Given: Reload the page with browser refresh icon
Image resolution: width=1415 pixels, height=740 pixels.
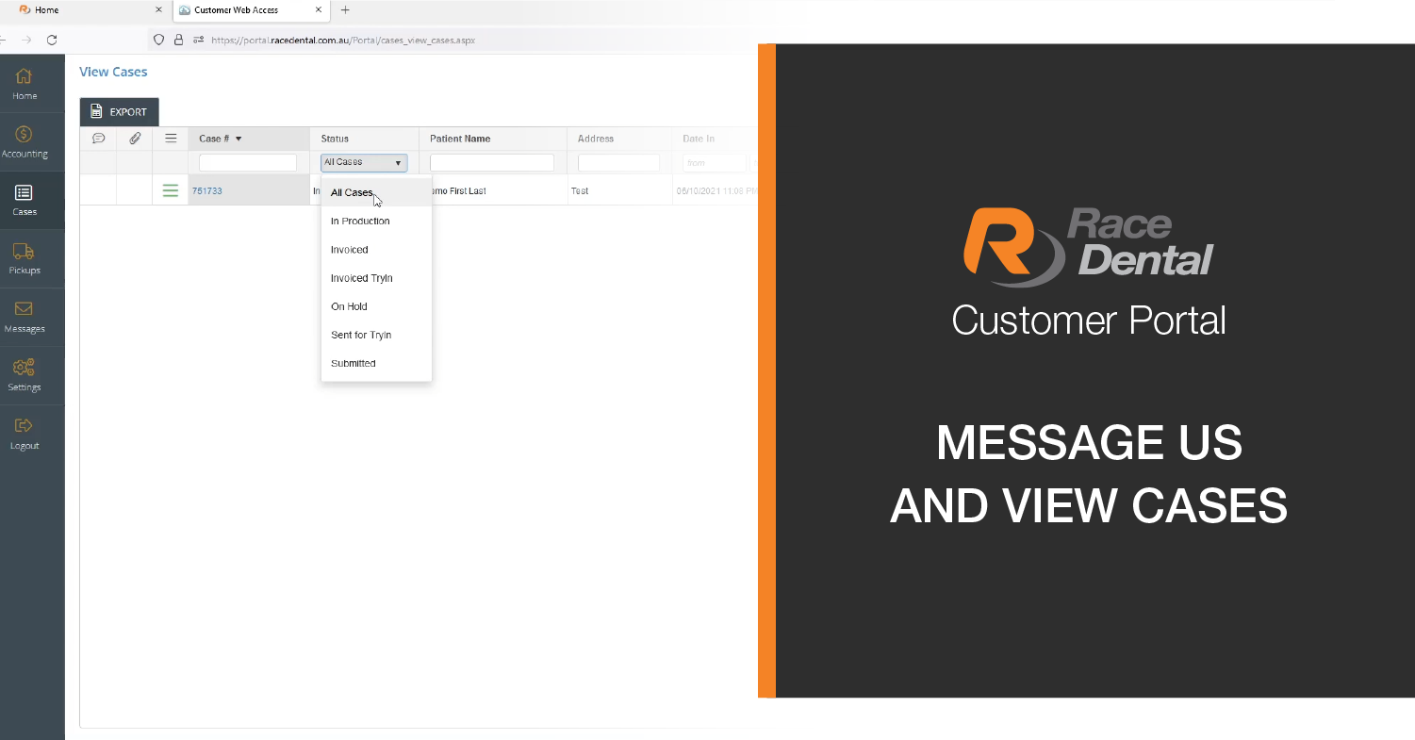Looking at the screenshot, I should coord(52,40).
